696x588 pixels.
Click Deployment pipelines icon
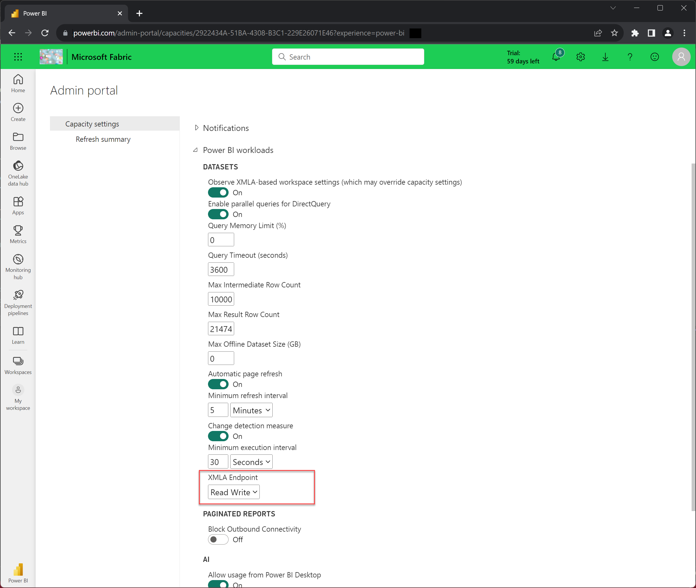tap(18, 295)
